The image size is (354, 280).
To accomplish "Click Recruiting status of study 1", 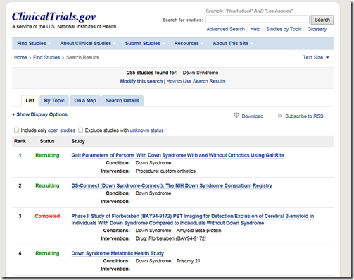I will 47,155.
